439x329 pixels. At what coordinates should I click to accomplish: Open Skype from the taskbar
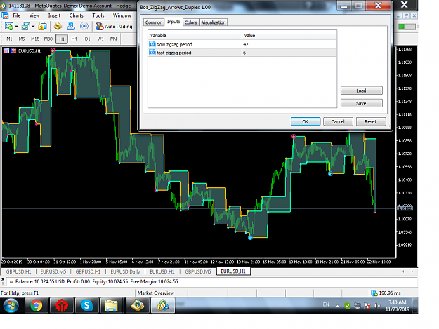click(87, 305)
